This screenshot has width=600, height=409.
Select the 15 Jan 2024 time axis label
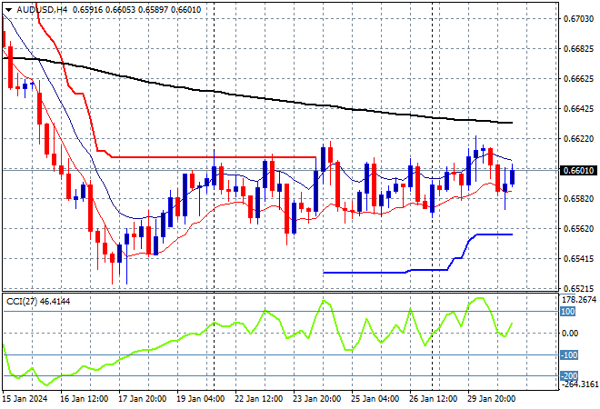pyautogui.click(x=25, y=399)
